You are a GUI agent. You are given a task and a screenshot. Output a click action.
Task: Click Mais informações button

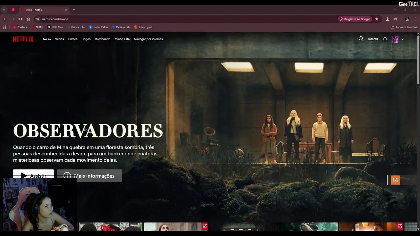point(90,176)
